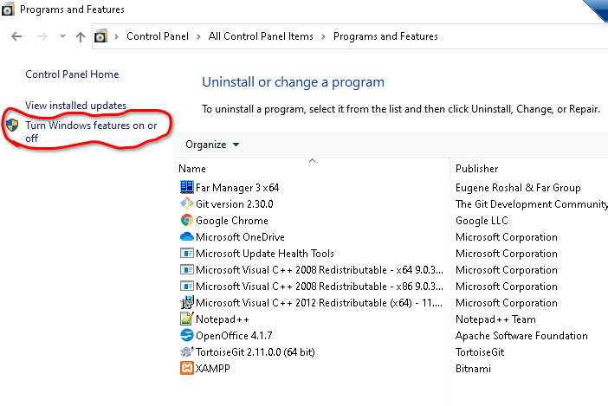
Task: Select Notepad++ program name
Action: click(x=223, y=319)
